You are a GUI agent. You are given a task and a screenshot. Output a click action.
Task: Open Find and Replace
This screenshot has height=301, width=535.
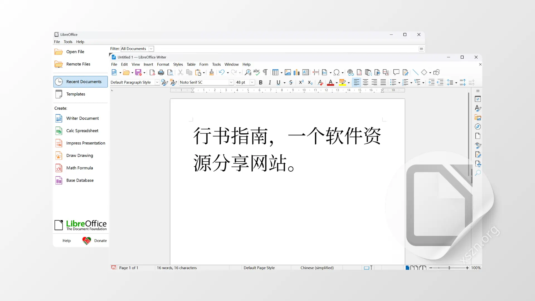tap(248, 72)
